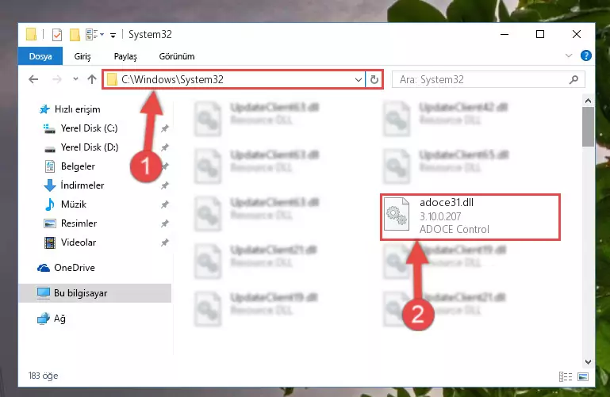610x397 pixels.
Task: Click the Back navigation arrow
Action: pos(33,79)
